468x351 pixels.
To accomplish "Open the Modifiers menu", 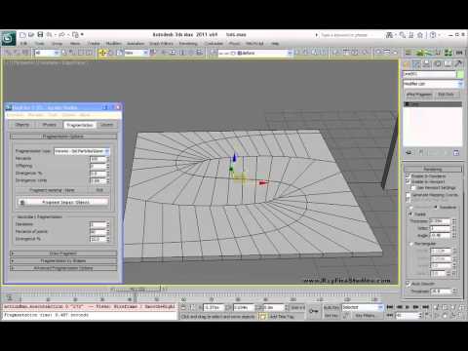I will pyautogui.click(x=114, y=44).
